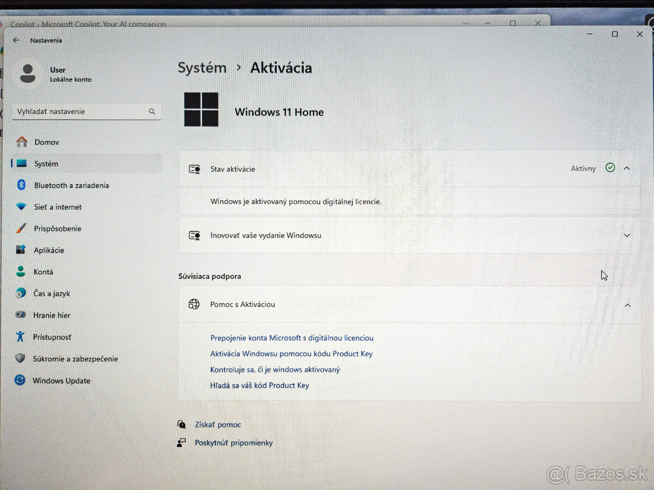Open the Súkromie a zabezpečenie shield icon
Image resolution: width=654 pixels, height=490 pixels.
coord(21,359)
